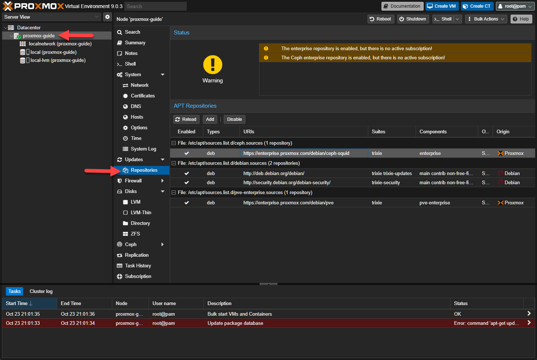Open the Summary menu item
The height and width of the screenshot is (360, 537).
pos(135,43)
